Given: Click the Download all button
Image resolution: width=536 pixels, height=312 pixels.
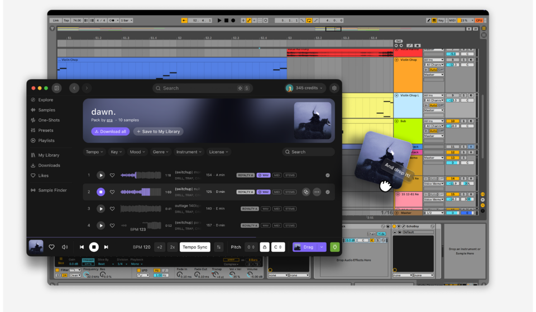Looking at the screenshot, I should (x=110, y=131).
